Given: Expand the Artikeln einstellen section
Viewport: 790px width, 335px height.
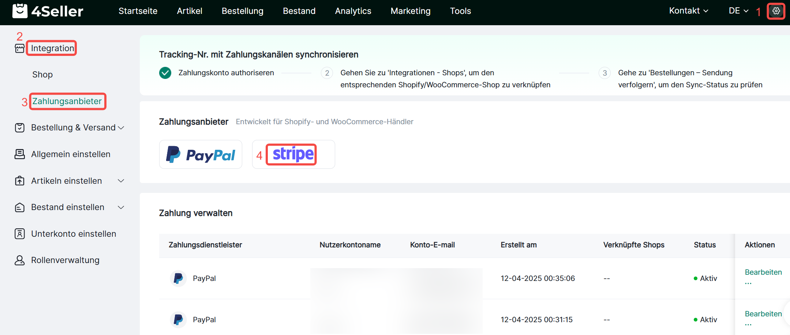Looking at the screenshot, I should coord(121,181).
